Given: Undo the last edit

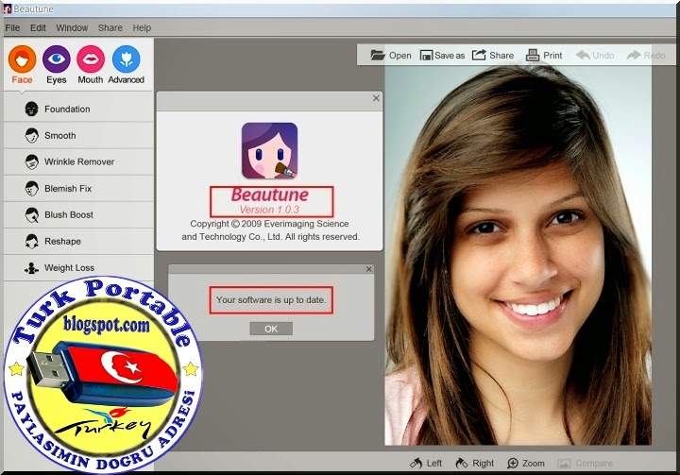Looking at the screenshot, I should click(x=595, y=55).
